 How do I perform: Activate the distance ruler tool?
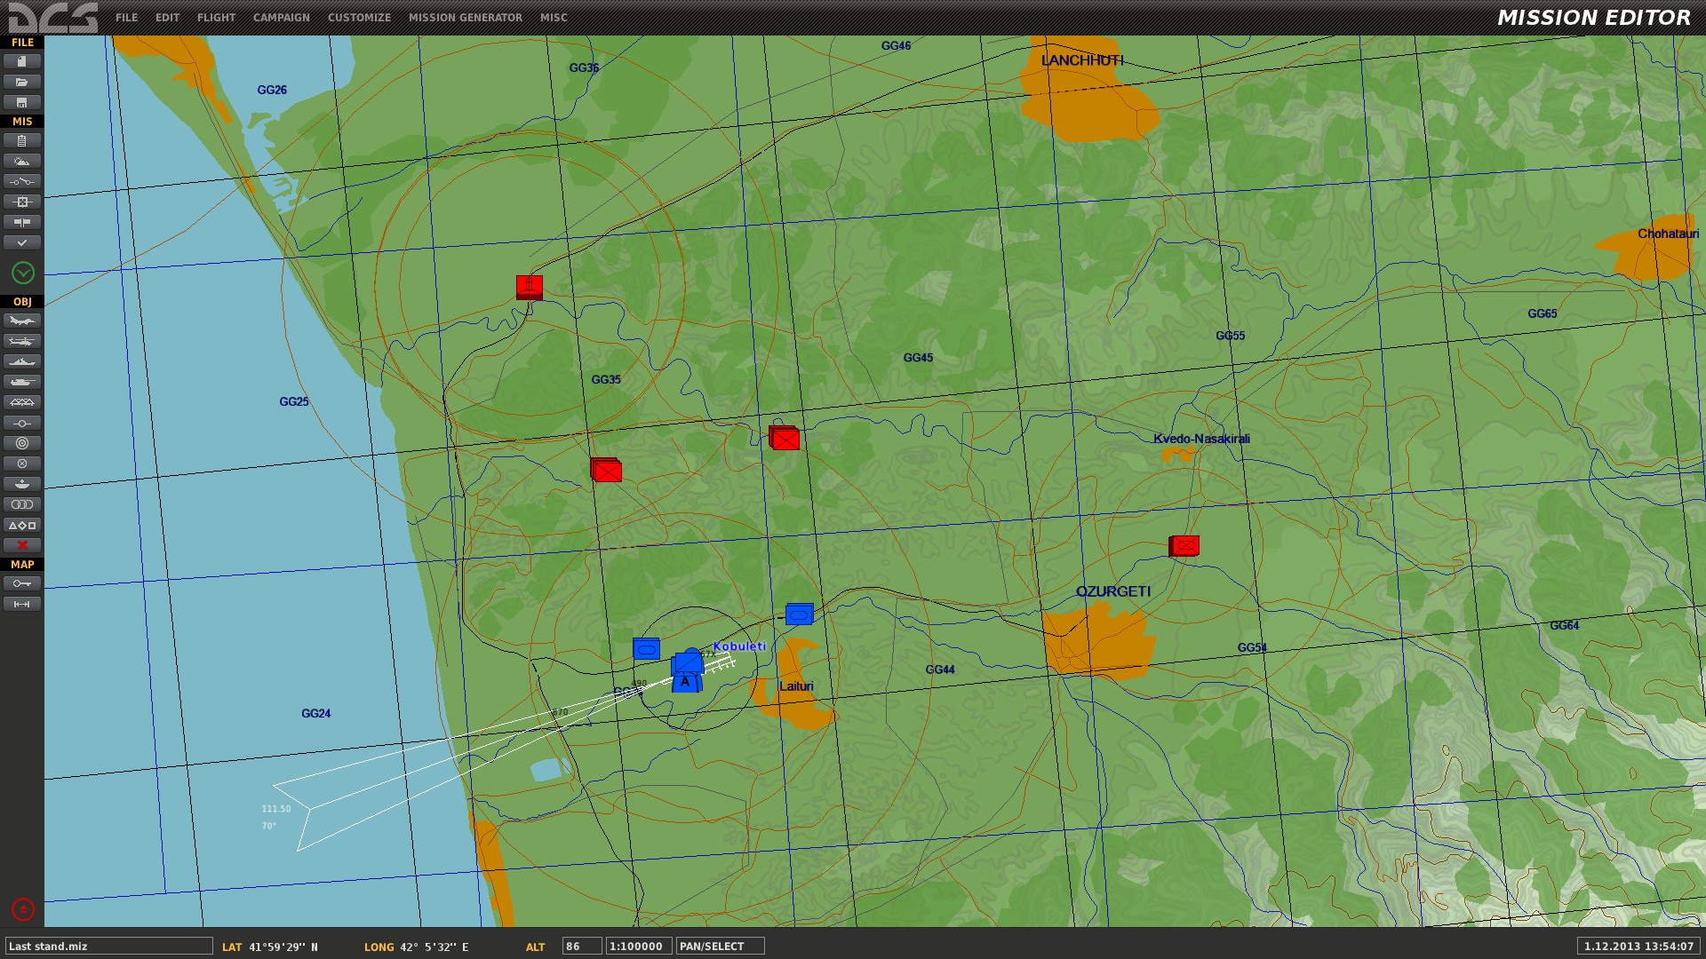tap(22, 604)
